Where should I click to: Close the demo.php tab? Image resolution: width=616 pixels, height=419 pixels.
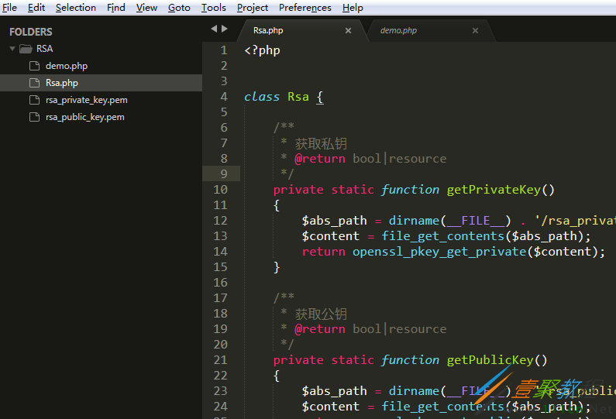point(475,30)
